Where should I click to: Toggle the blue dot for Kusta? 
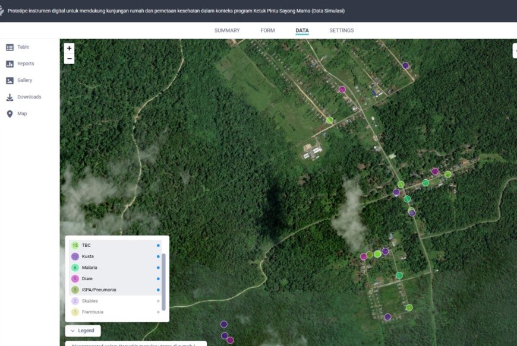pos(158,256)
